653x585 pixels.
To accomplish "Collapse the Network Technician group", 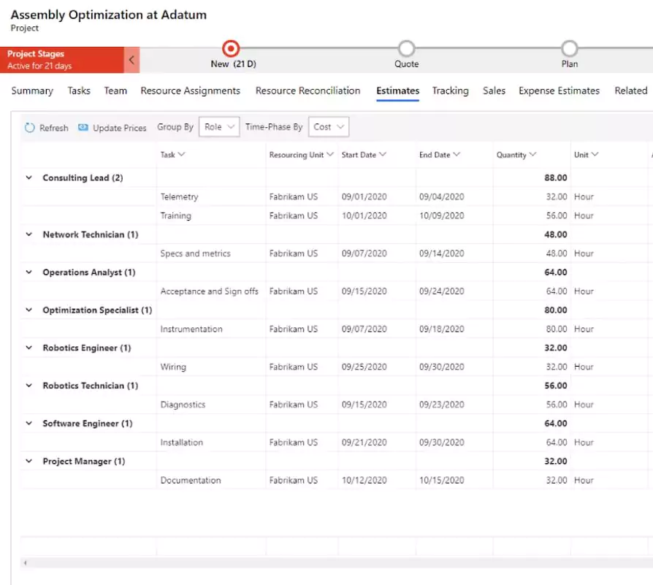I will tap(28, 234).
